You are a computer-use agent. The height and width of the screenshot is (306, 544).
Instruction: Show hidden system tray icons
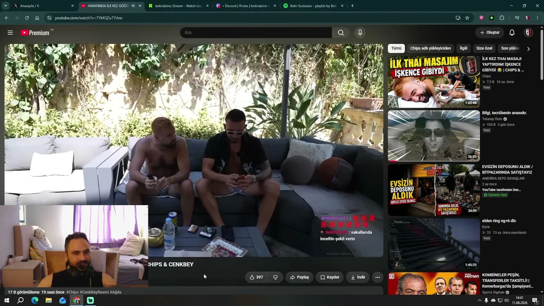click(480, 300)
